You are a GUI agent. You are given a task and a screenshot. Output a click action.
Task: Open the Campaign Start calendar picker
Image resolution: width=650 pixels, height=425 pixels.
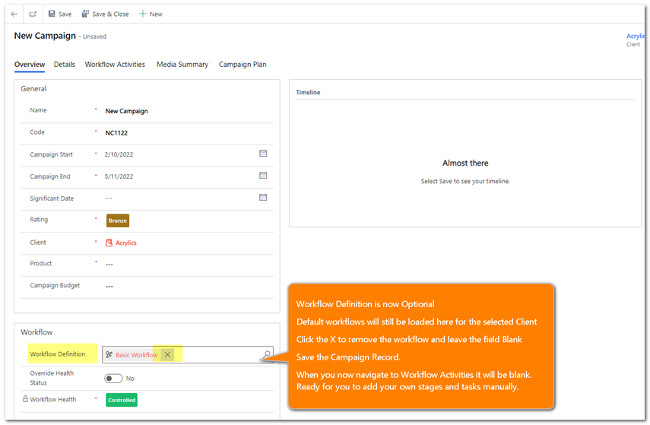point(263,154)
